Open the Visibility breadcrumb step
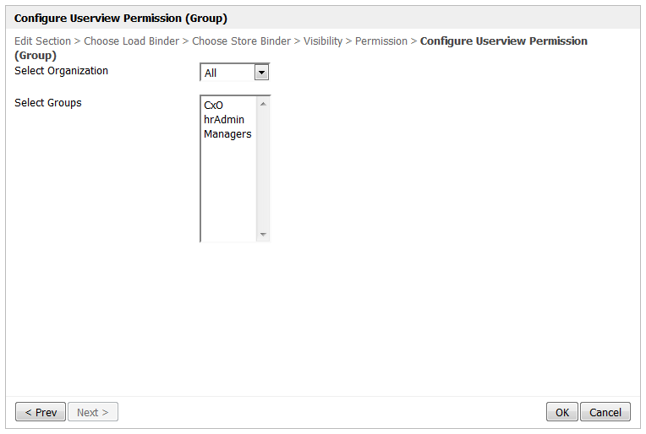Screen dimensions: 646x434 [x=323, y=41]
